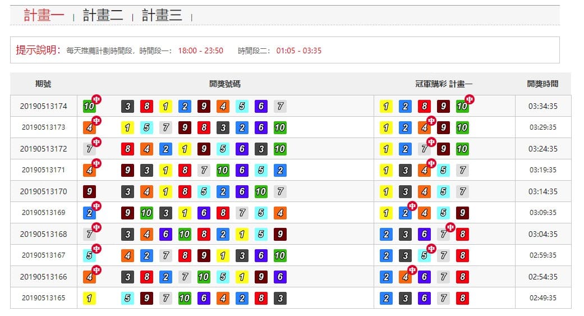Click champion ball 10 in row 20190513174
This screenshot has width=584, height=316.
89,106
